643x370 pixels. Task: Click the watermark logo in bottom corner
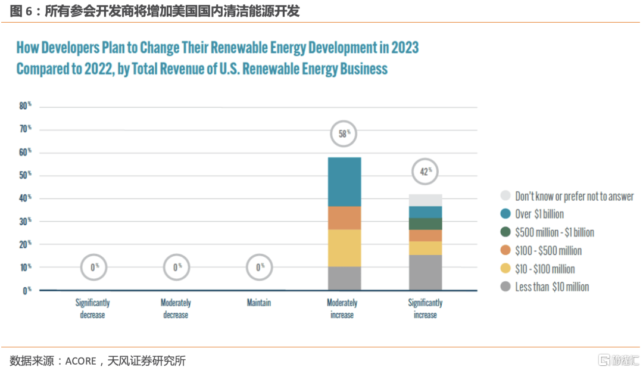pos(619,360)
